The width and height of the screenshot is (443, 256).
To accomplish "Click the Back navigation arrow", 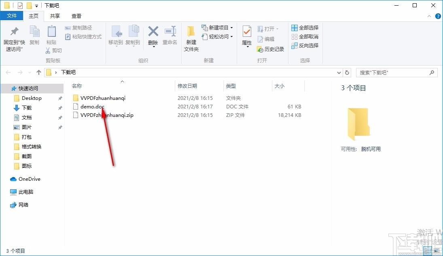I will 8,73.
